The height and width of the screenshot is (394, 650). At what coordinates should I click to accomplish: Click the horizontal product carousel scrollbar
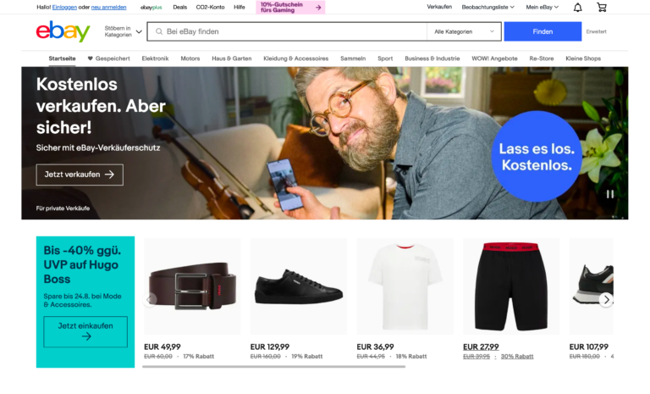click(x=273, y=367)
